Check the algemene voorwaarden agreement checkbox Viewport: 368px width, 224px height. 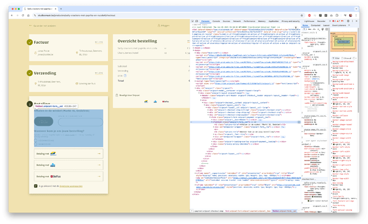(x=36, y=186)
